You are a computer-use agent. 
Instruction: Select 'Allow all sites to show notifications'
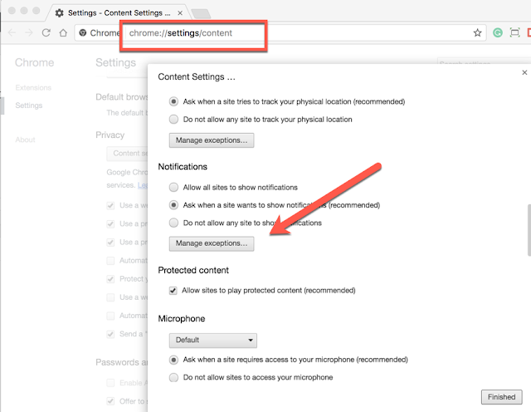(x=174, y=188)
